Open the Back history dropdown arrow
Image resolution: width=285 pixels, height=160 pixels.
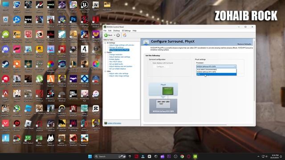point(114,35)
